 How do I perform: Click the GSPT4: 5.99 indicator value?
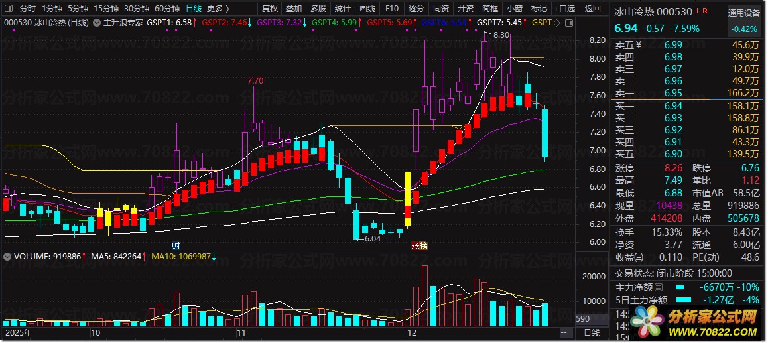click(x=336, y=23)
